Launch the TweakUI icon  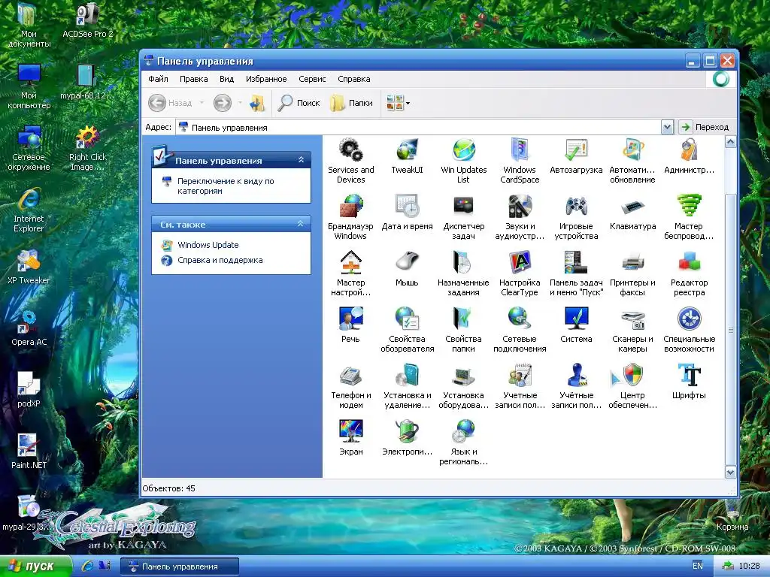pos(407,156)
